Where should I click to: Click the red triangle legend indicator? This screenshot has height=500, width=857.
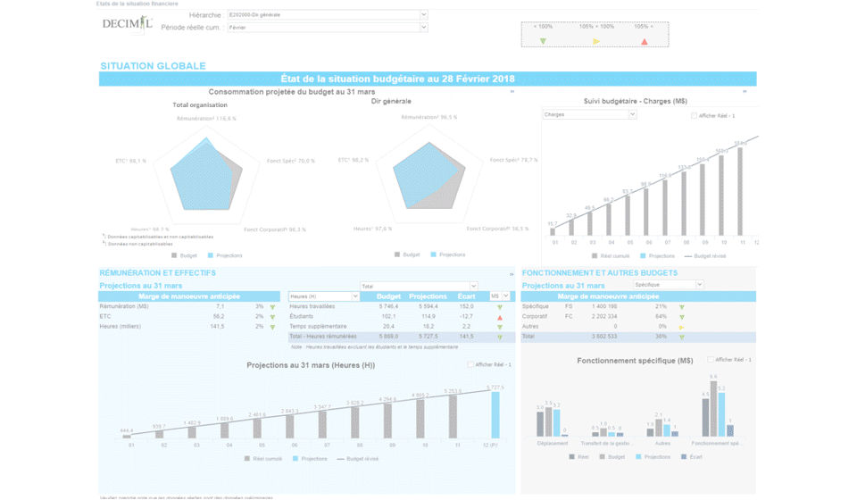[x=645, y=42]
